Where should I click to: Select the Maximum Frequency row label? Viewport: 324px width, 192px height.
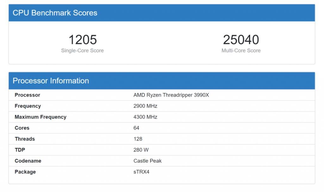click(x=40, y=117)
